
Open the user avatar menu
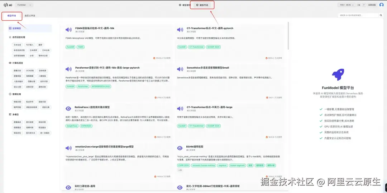[381, 5]
